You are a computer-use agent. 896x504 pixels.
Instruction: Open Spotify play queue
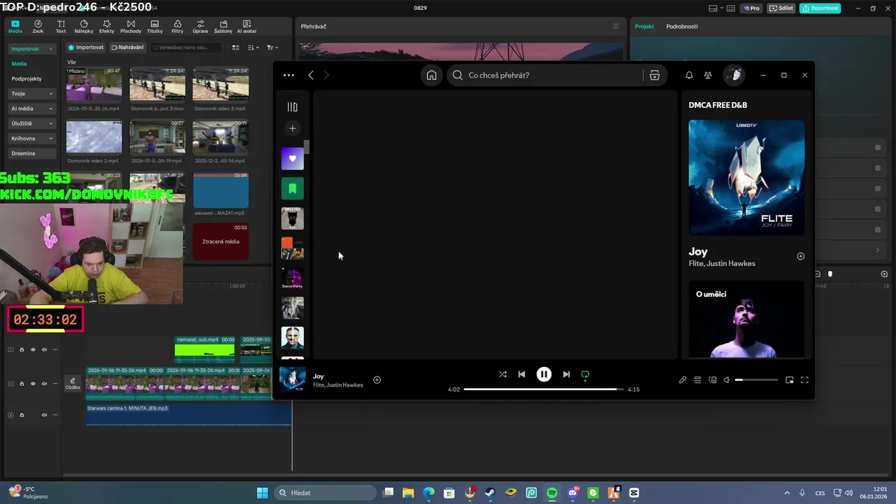click(697, 380)
